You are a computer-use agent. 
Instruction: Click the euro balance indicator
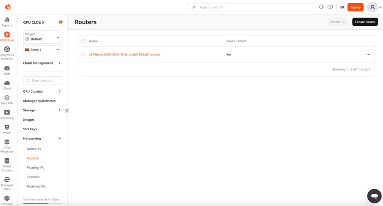point(342,7)
